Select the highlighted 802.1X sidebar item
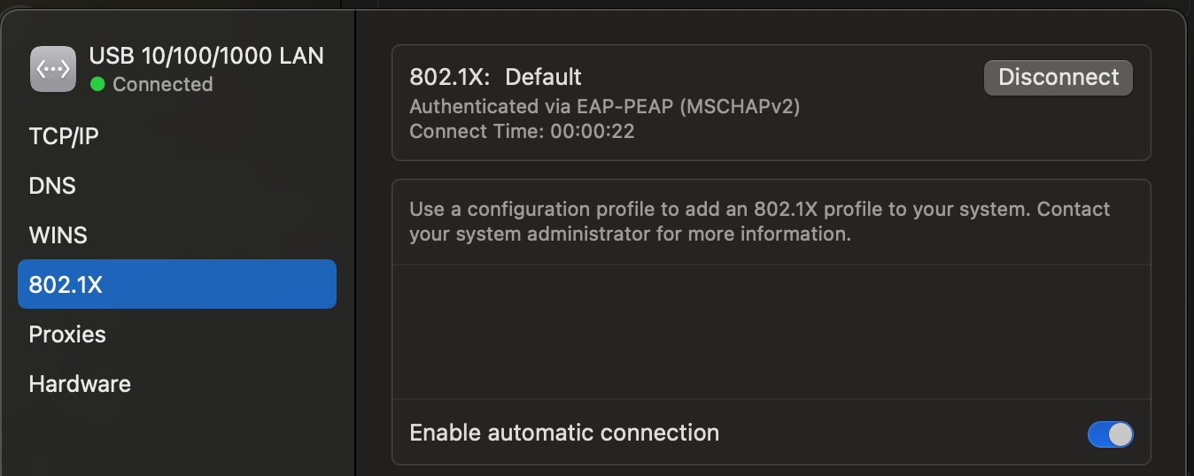 pos(177,284)
